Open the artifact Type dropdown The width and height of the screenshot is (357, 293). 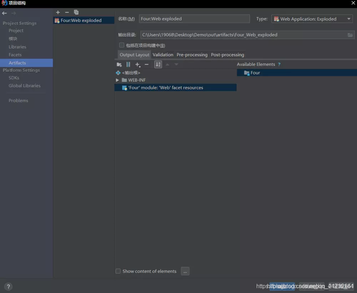click(x=312, y=19)
